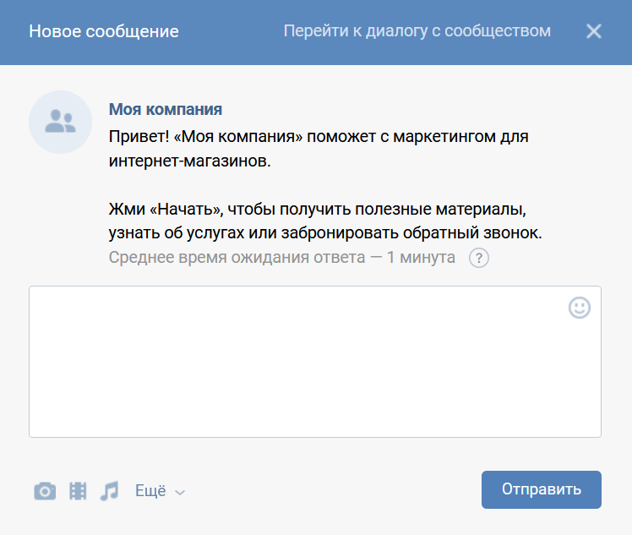Click the question mark help icon
This screenshot has height=535, width=632.
coord(479,258)
